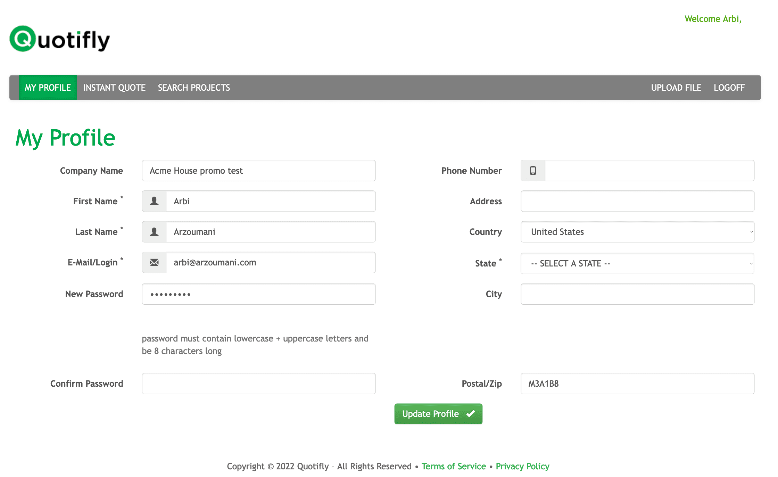Click the person icon beside Last Name
The height and width of the screenshot is (477, 778).
pos(154,232)
